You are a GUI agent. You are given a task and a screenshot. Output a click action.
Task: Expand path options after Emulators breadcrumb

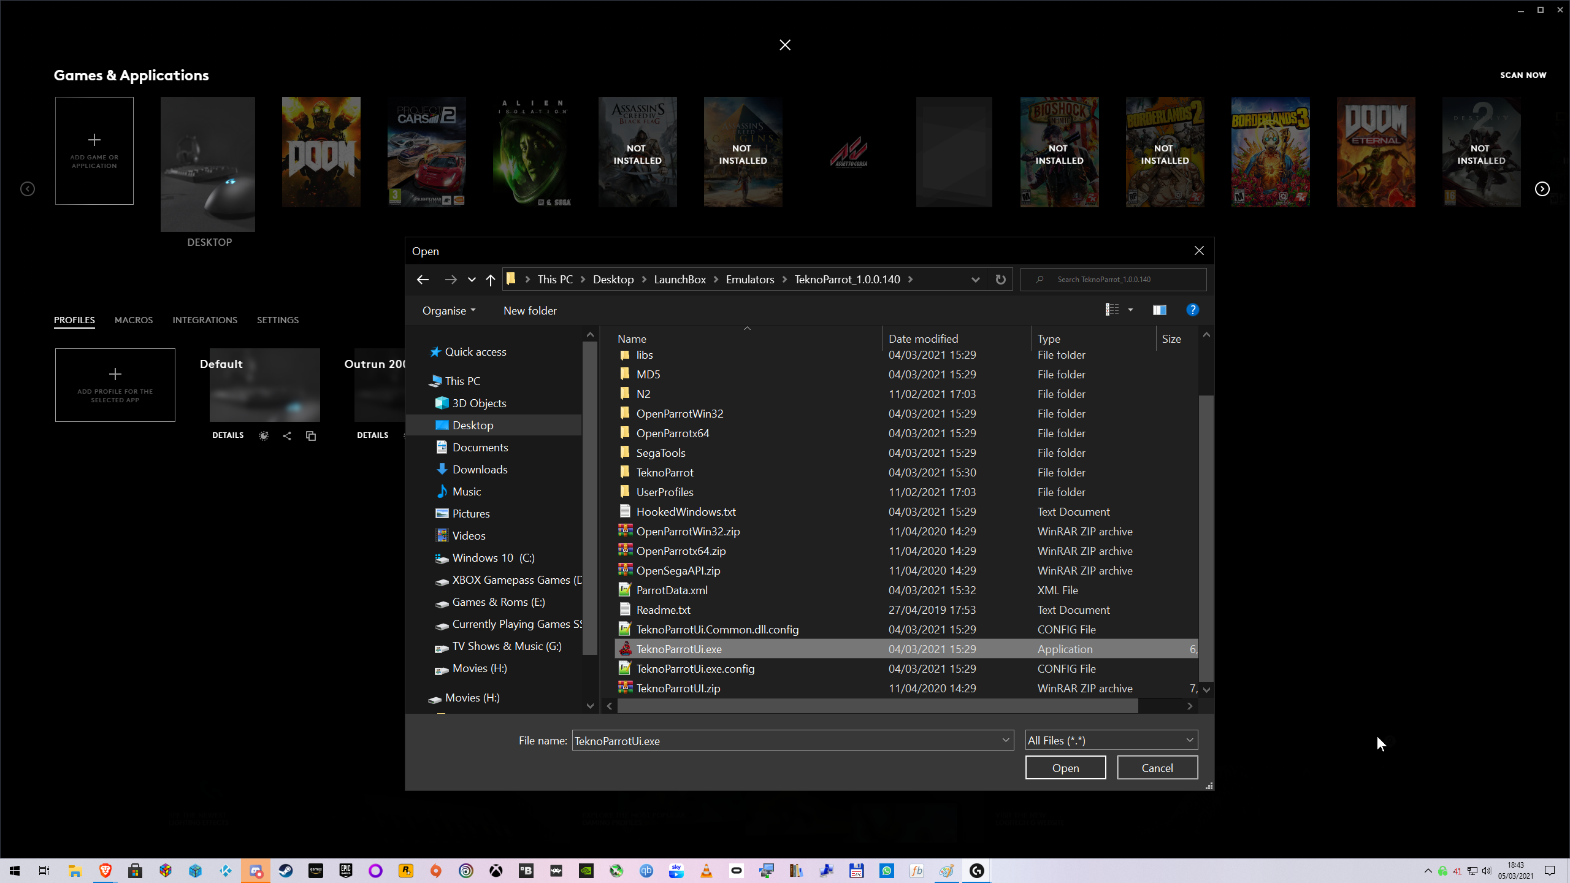[784, 280]
